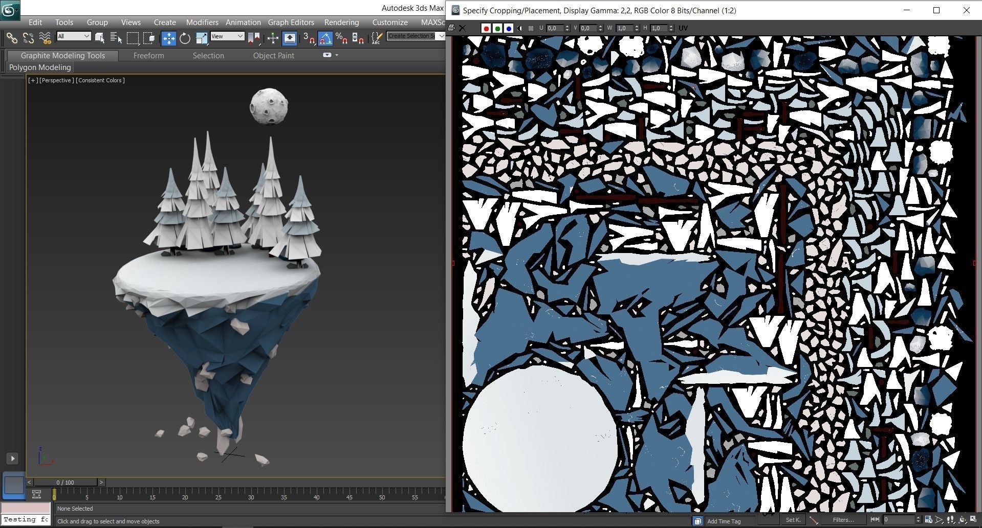The height and width of the screenshot is (528, 982).
Task: Switch to the Freeform ribbon tab
Action: pyautogui.click(x=149, y=56)
